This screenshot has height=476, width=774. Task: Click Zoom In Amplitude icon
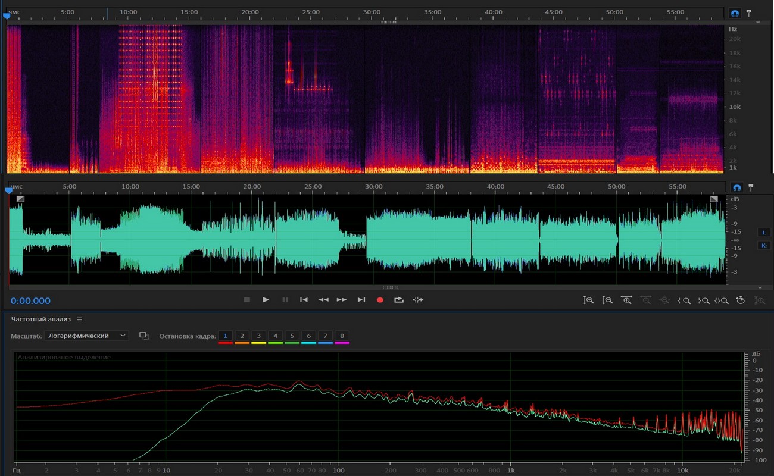coord(588,300)
